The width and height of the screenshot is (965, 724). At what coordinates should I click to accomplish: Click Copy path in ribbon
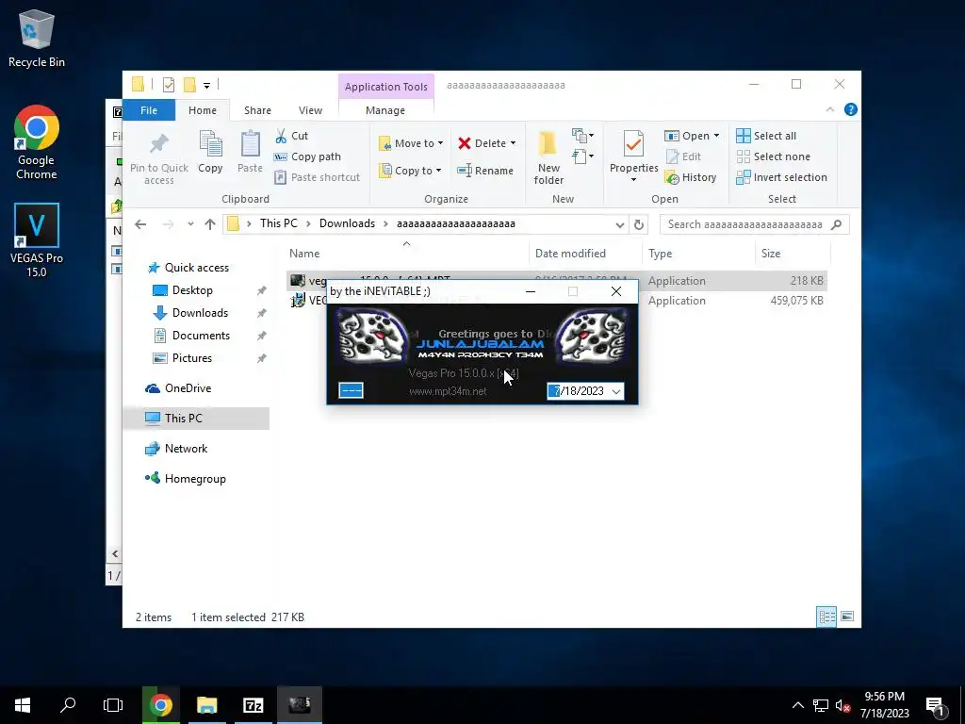pyautogui.click(x=307, y=157)
